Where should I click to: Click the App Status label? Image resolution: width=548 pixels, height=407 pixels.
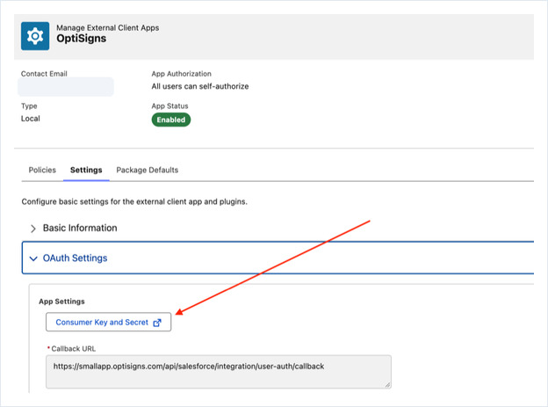(169, 106)
